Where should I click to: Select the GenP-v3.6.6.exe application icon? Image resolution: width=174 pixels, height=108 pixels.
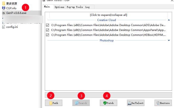[4, 13]
